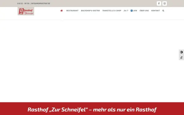Screen dimensions: 184x115
Task: Open the Über Uns page
Action: 144,11
